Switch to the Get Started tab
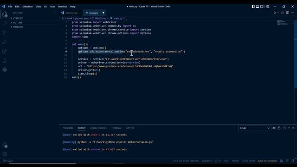This screenshot has height=167, width=297. tap(71, 13)
